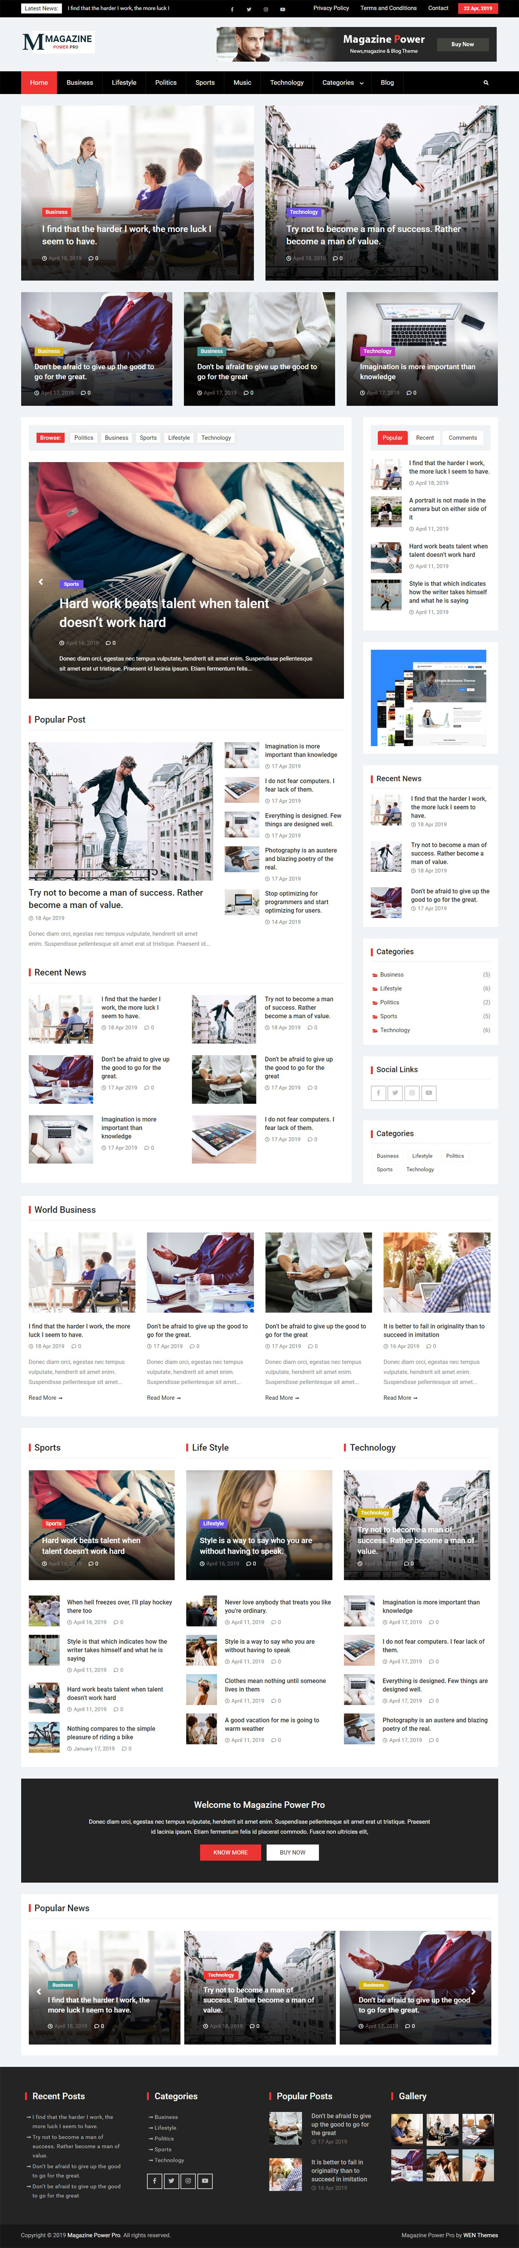
Task: Open 'Clothes mean nothing until someone' post
Action: coord(275,1685)
